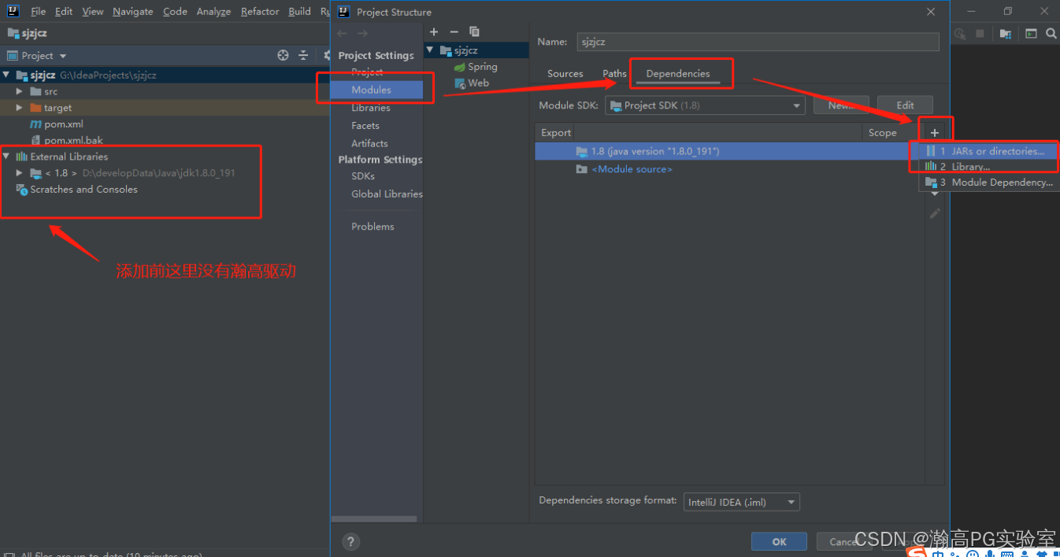Select Facets under Project Settings
Viewport: 1060px width, 557px height.
pos(365,126)
